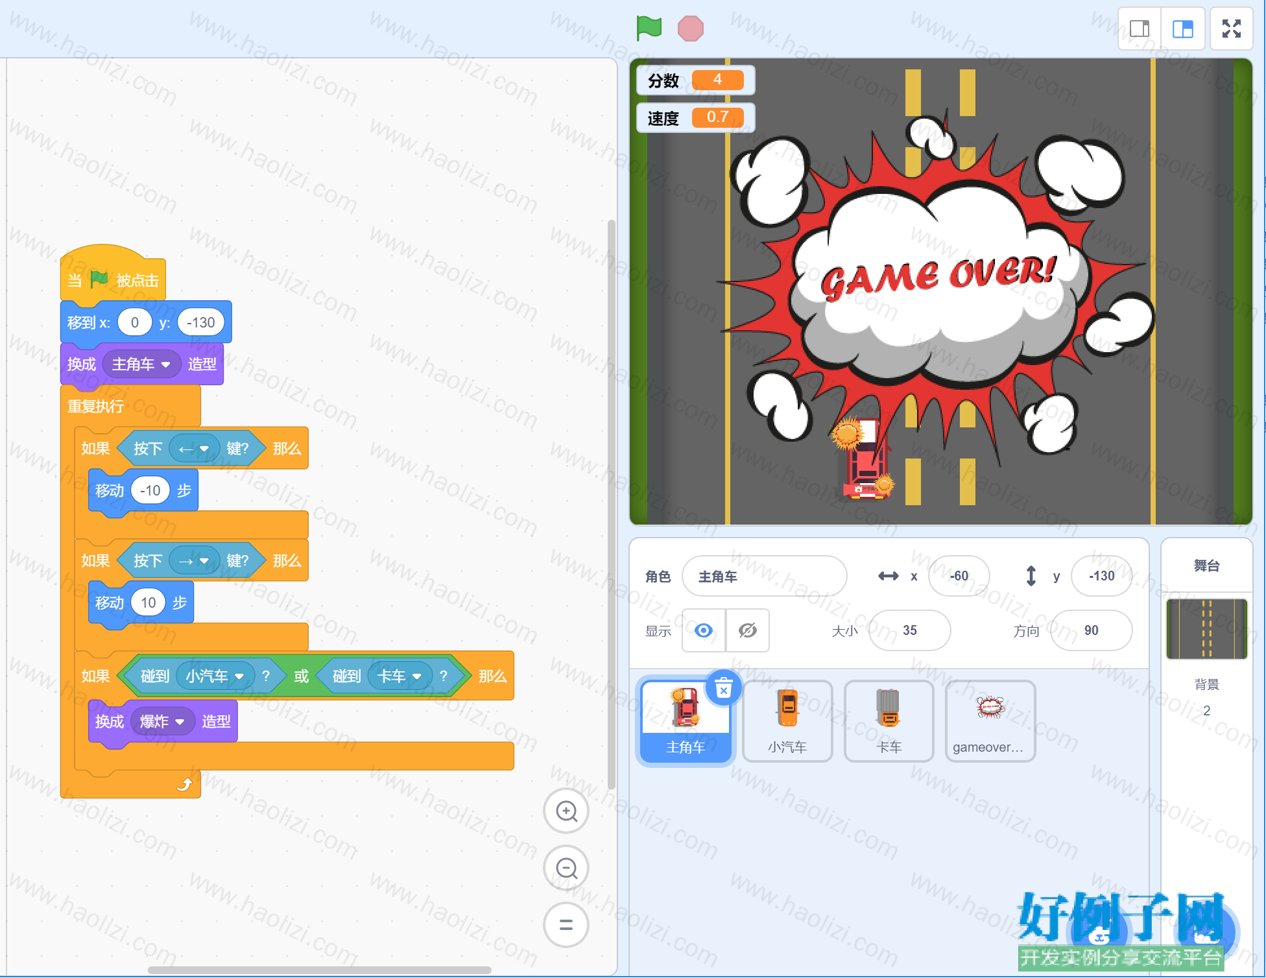Switch to large stage layout
This screenshot has width=1266, height=978.
tap(1182, 29)
